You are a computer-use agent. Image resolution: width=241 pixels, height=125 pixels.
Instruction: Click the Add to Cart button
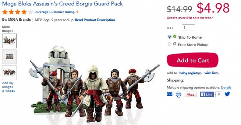(193, 60)
